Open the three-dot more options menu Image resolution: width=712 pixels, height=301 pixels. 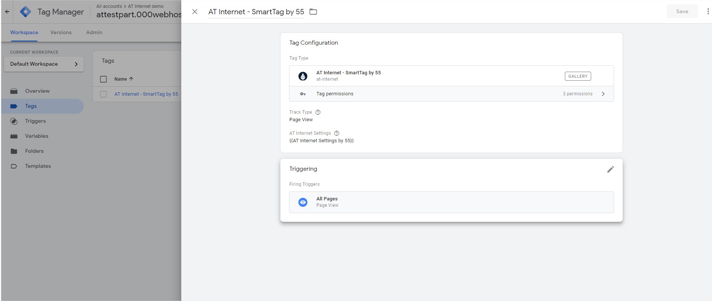[708, 12]
